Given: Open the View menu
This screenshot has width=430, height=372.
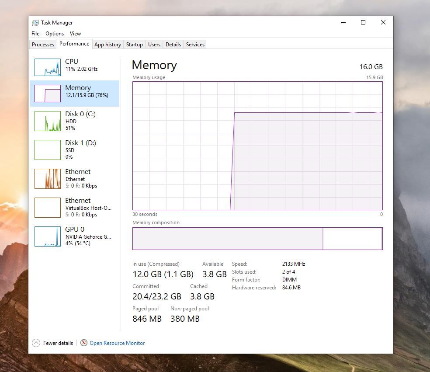Looking at the screenshot, I should 75,33.
